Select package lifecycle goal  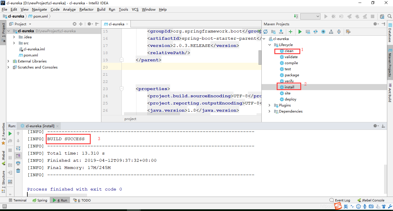292,75
